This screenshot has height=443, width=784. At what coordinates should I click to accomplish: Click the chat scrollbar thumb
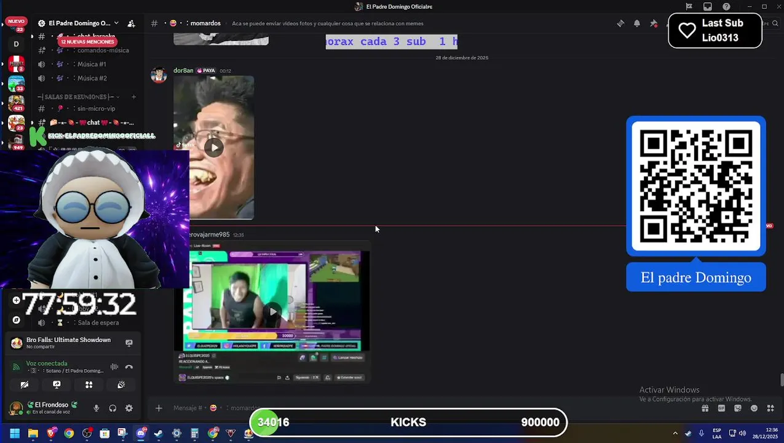782,380
